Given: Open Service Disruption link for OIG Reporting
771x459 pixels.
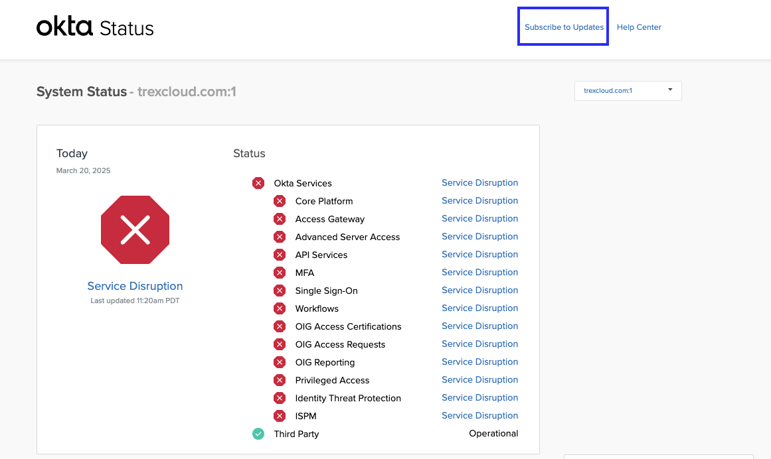Looking at the screenshot, I should tap(480, 361).
